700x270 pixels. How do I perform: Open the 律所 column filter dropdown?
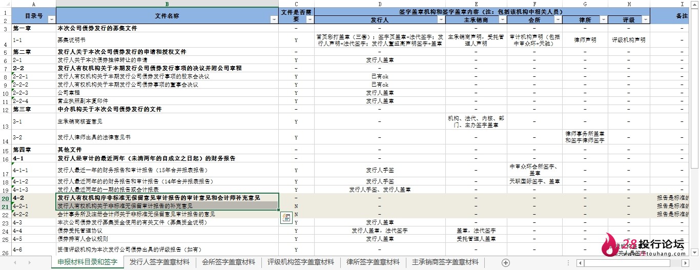click(x=603, y=19)
